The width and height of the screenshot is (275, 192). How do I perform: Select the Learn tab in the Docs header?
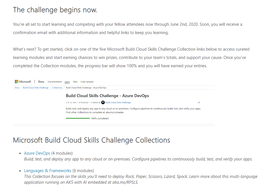click(x=67, y=82)
